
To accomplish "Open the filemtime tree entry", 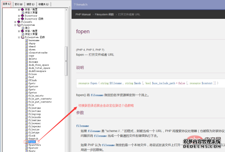I will coord(35,121).
